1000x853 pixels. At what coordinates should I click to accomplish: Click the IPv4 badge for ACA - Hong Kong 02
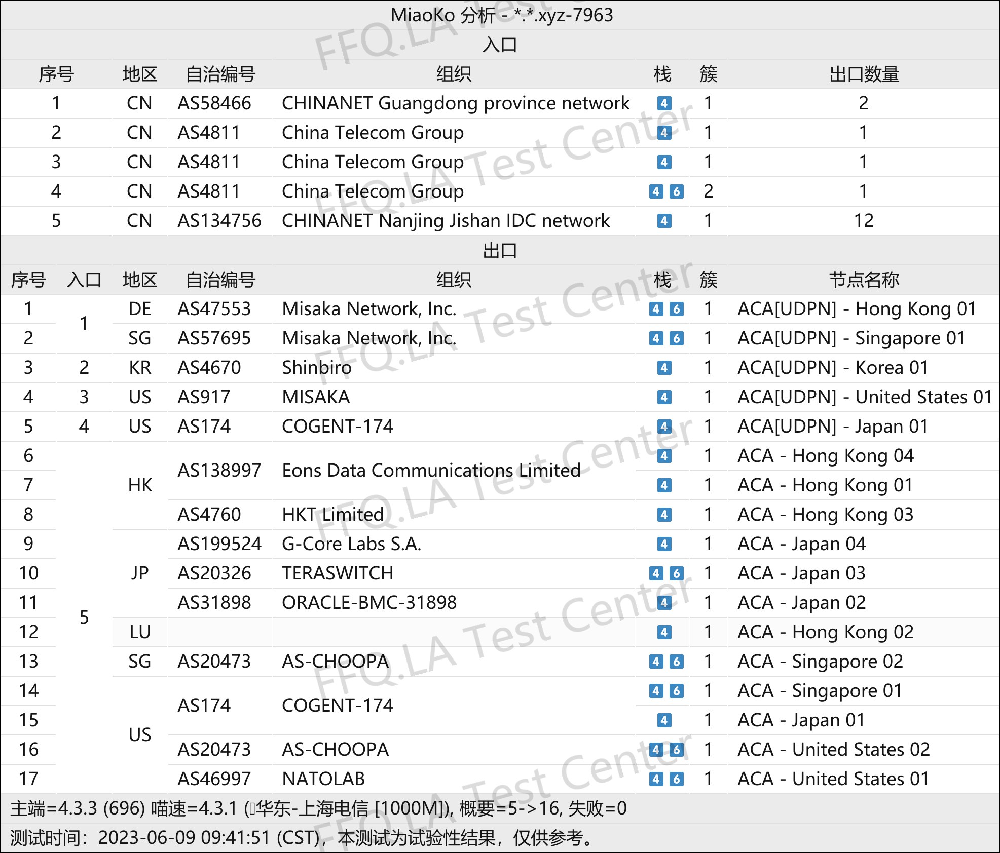[x=664, y=632]
